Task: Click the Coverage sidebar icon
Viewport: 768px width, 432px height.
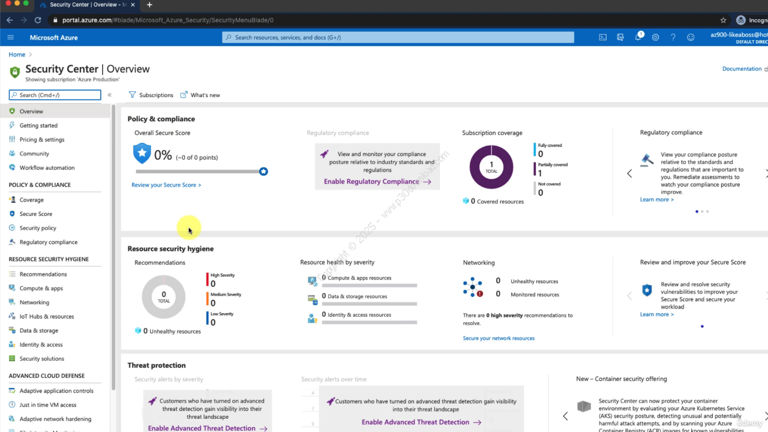Action: 13,200
